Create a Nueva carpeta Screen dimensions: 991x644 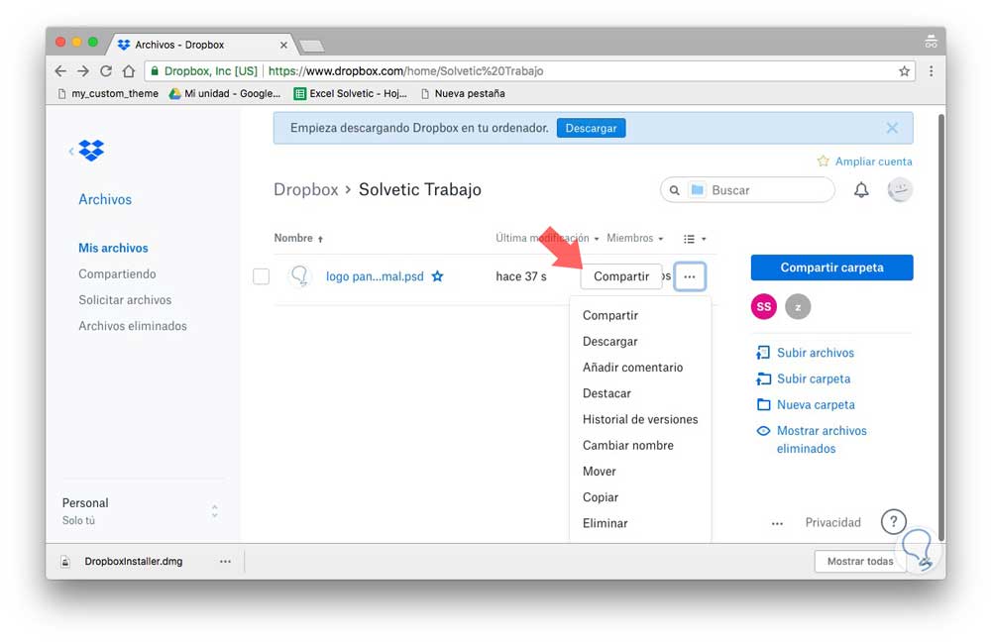(816, 404)
